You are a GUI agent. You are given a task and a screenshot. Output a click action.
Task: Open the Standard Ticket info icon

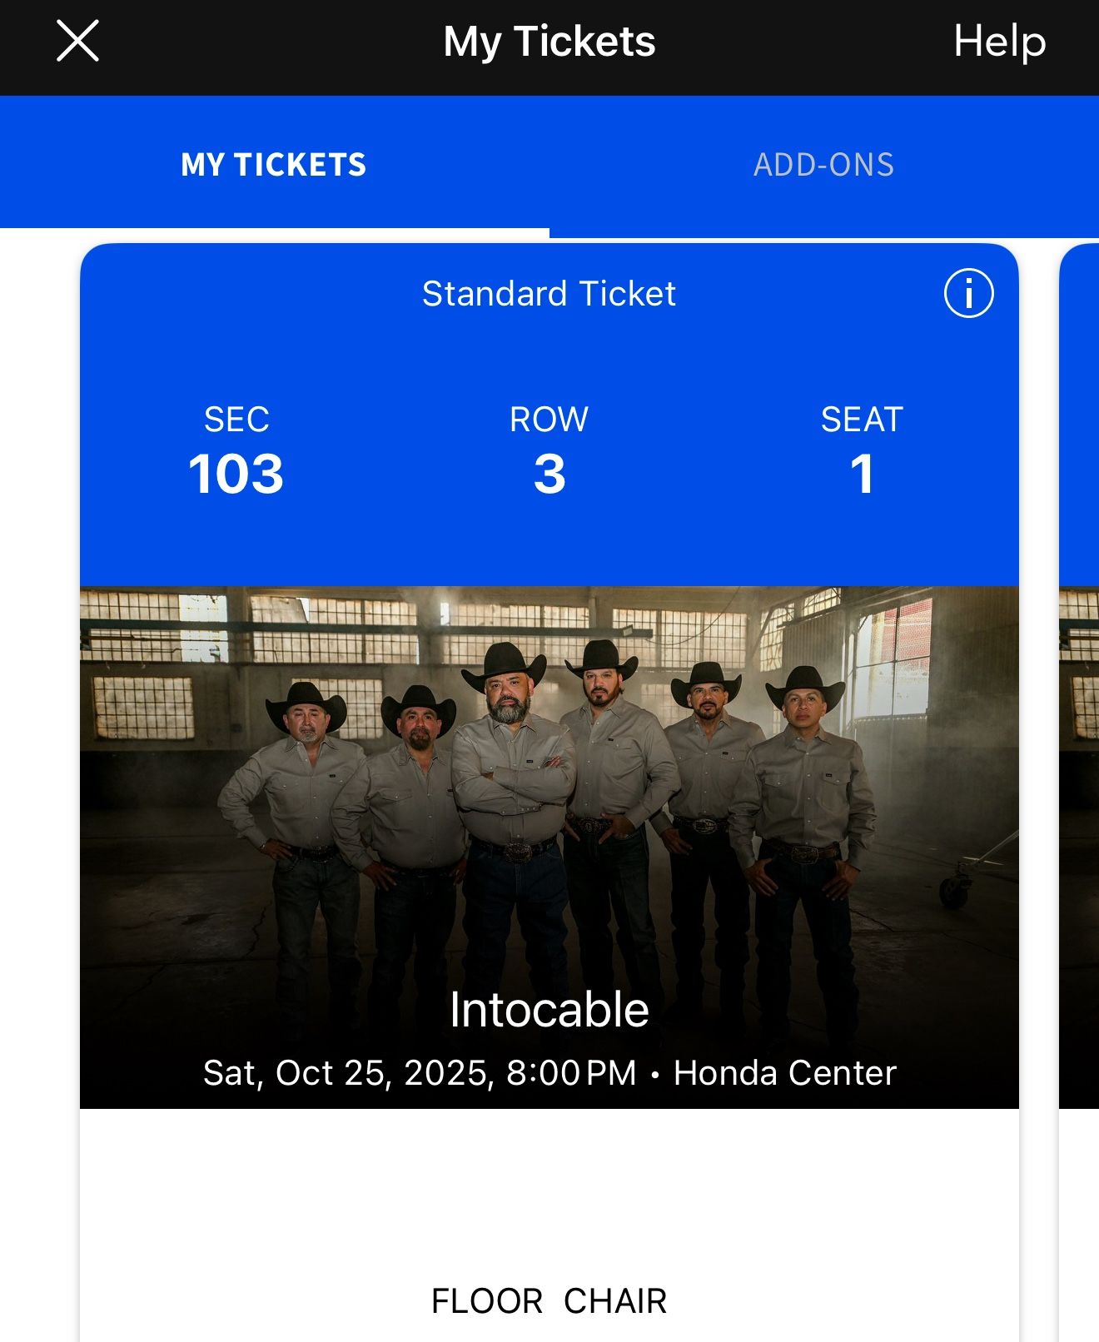click(968, 293)
